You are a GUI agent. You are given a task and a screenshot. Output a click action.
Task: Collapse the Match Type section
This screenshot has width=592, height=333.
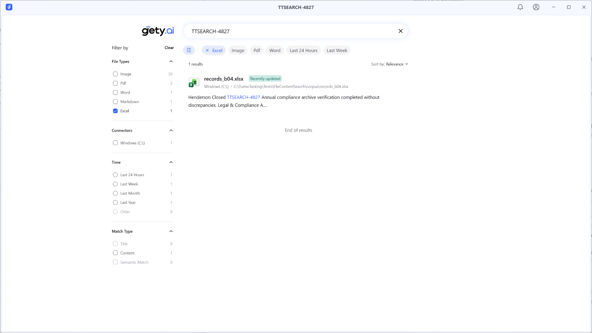171,231
